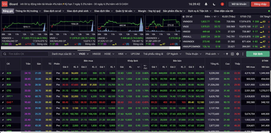Viewport: 271px width, 133px height.
Task: Expand Thông tin thị trường menu
Action: point(28,11)
